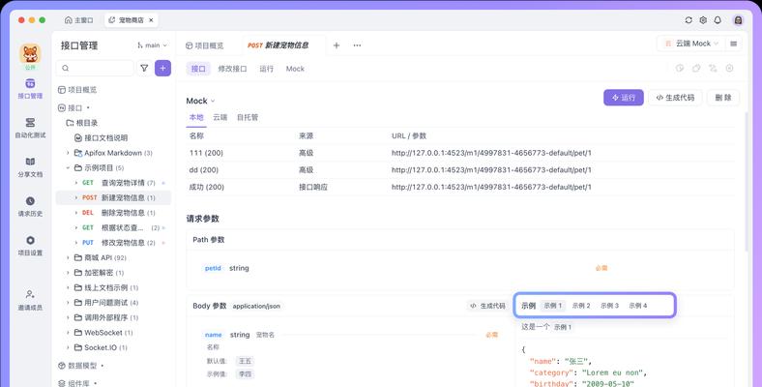The height and width of the screenshot is (387, 762).
Task: Select the 本地 Mock tab
Action: (x=196, y=117)
